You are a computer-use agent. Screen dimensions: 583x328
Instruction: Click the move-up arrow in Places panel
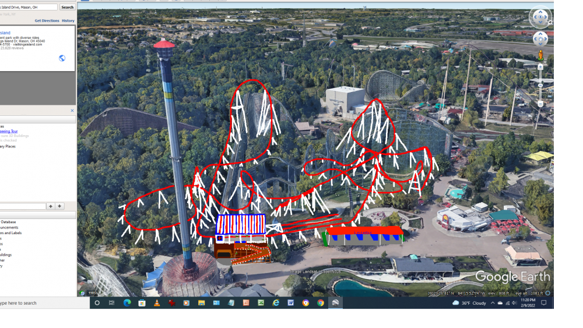pyautogui.click(x=51, y=206)
